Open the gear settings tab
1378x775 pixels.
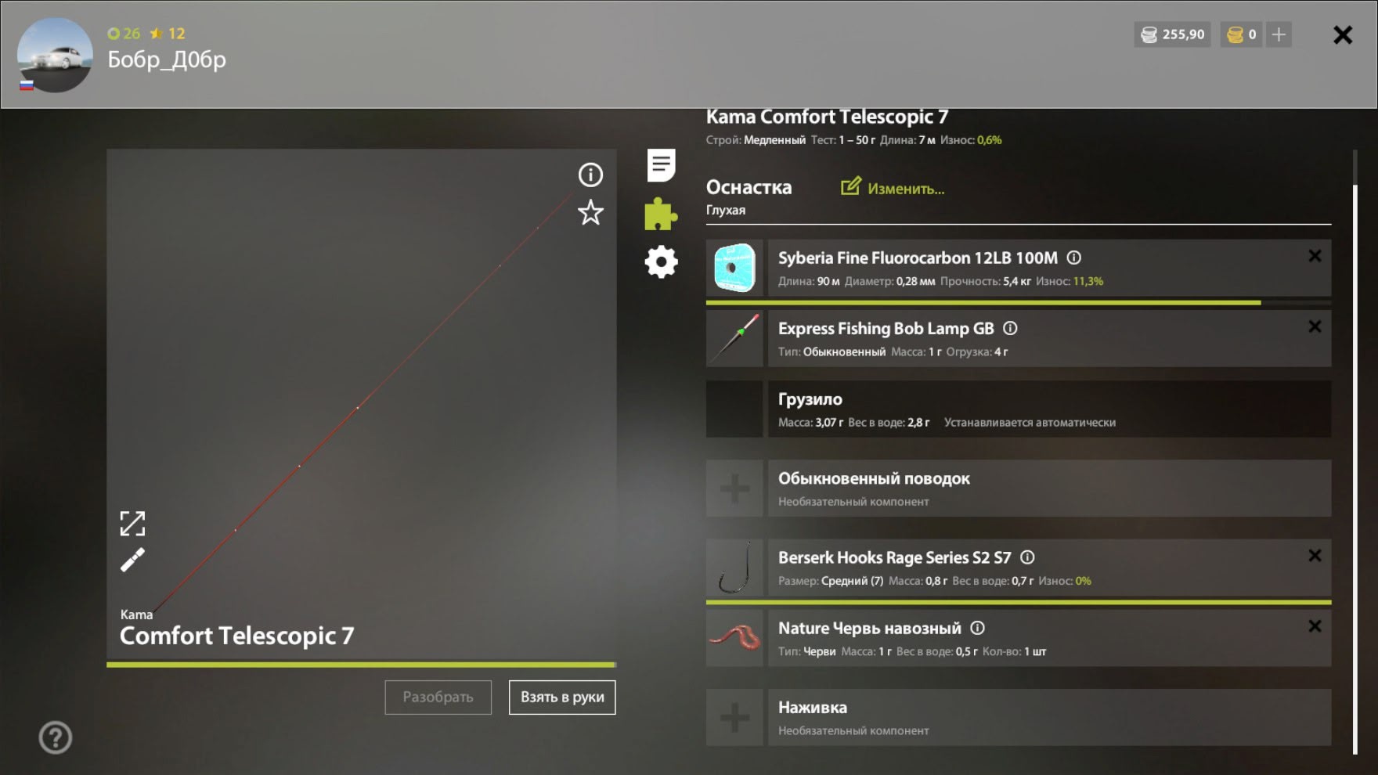pyautogui.click(x=661, y=262)
